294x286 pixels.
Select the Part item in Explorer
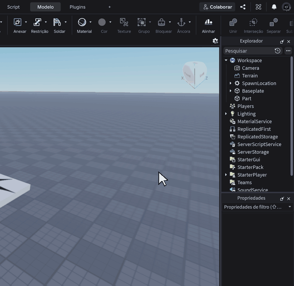pyautogui.click(x=247, y=98)
